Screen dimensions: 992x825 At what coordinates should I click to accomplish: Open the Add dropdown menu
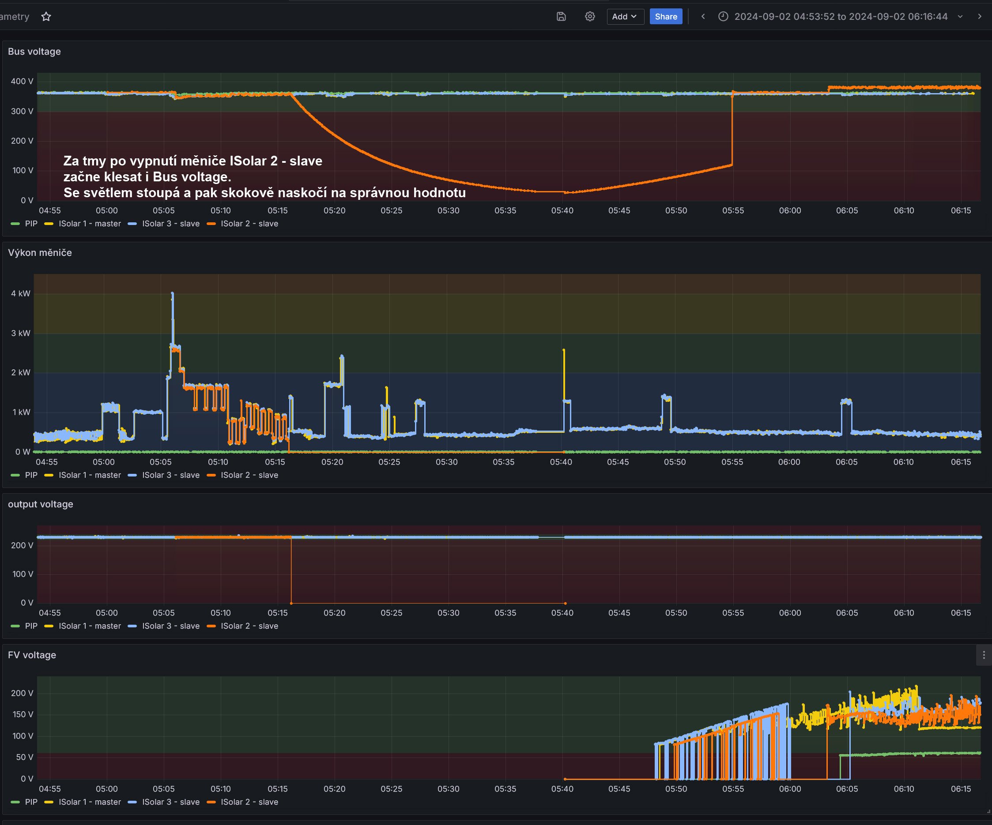(625, 16)
